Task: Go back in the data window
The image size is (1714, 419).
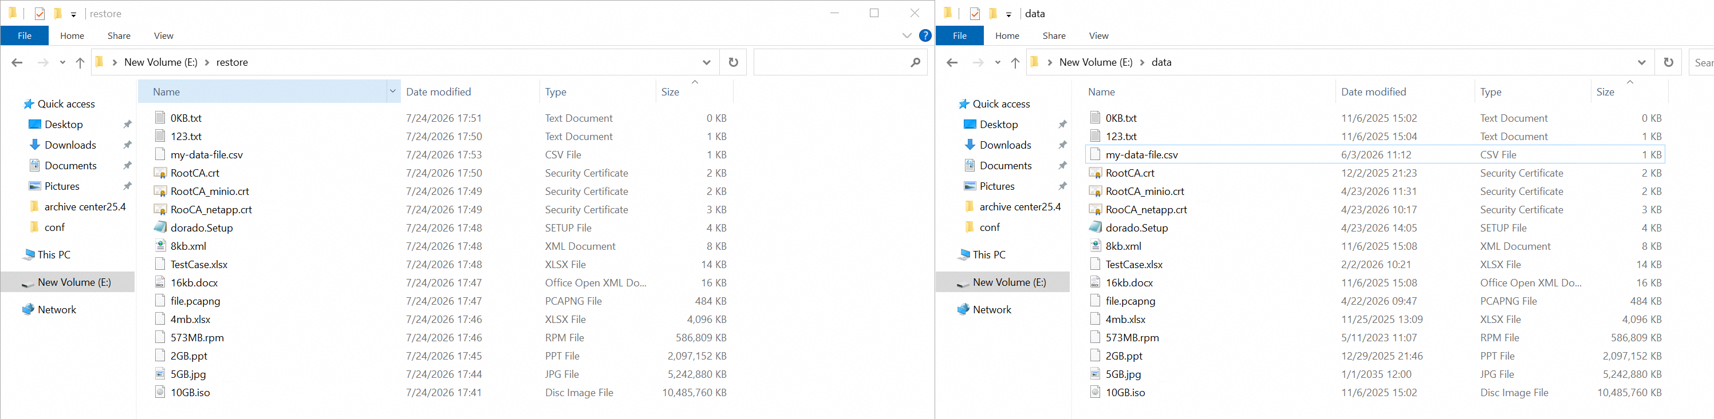Action: [x=952, y=62]
